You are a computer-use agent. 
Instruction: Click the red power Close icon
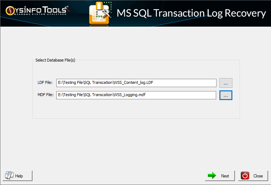tap(245, 176)
